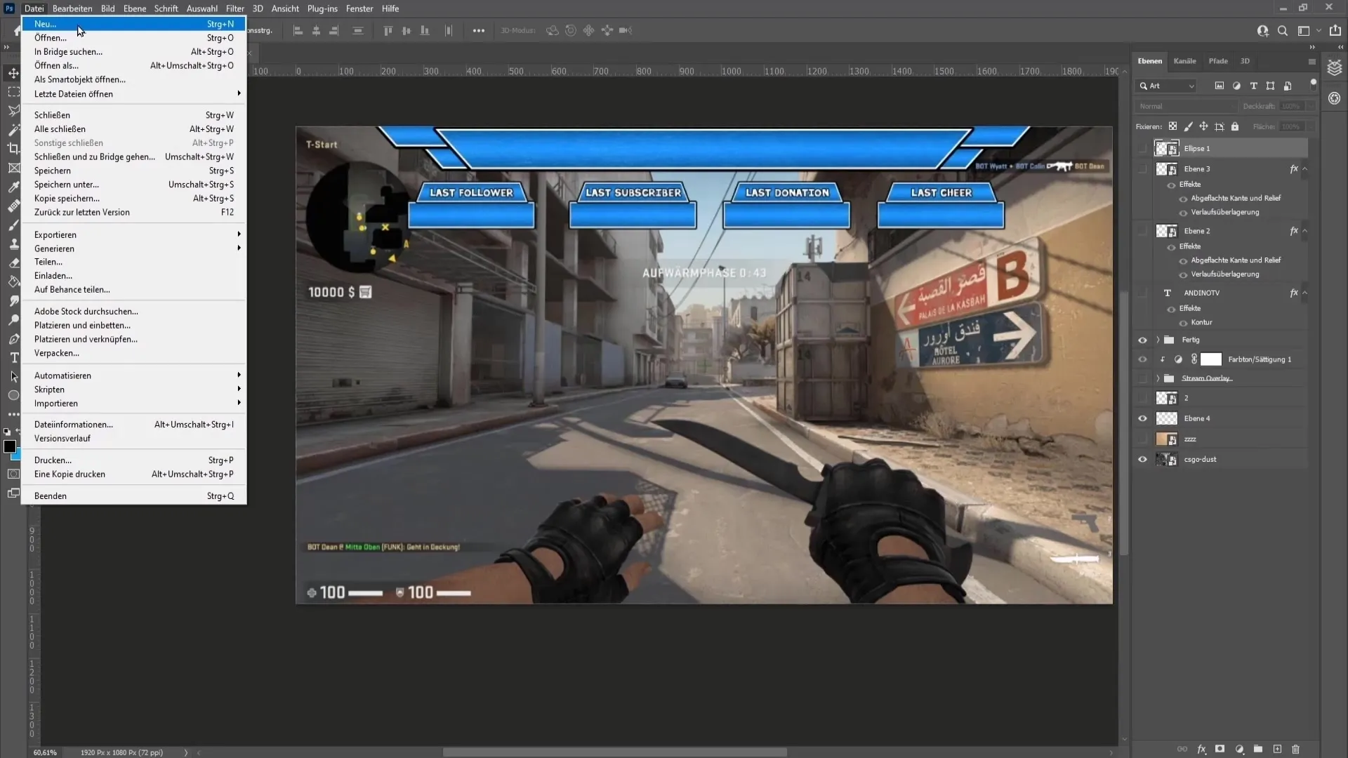The image size is (1348, 758).
Task: Choose Beenden in Datei menu
Action: (133, 496)
